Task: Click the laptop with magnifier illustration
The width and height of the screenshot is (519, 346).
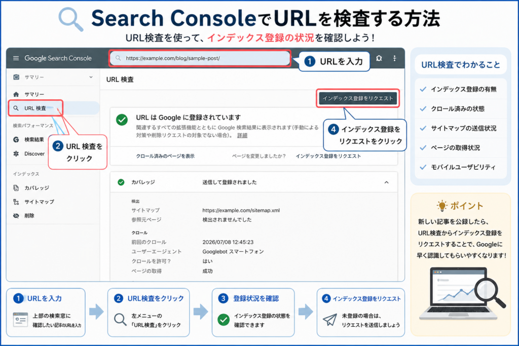Action: tap(462, 294)
